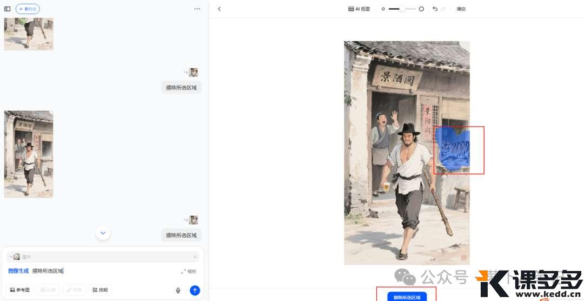Activate microphone voice input

pos(178,290)
